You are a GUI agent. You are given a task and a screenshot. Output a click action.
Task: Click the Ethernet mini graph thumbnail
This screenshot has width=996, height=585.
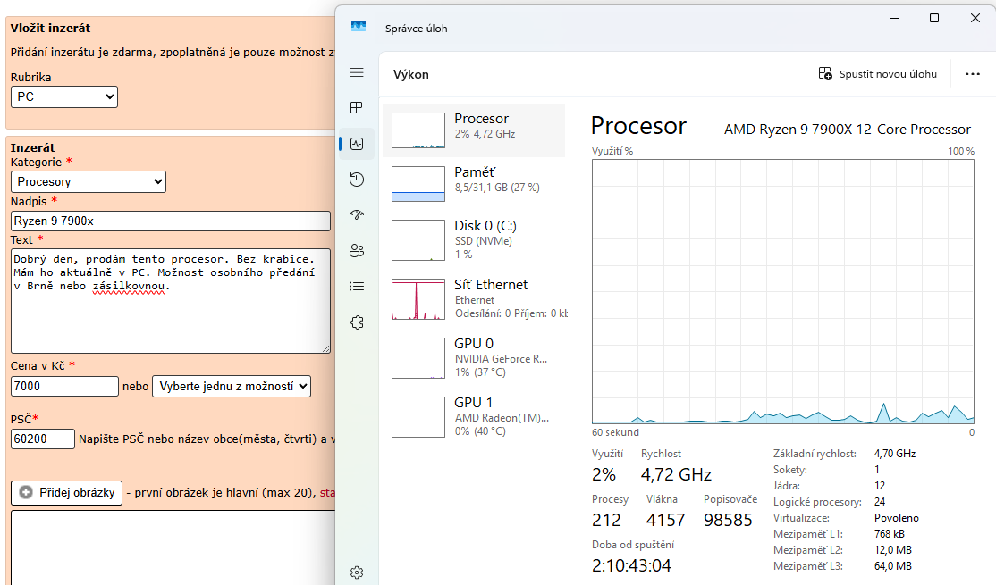[418, 299]
